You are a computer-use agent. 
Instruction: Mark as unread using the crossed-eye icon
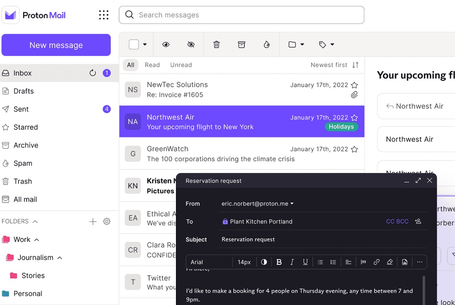tap(191, 44)
